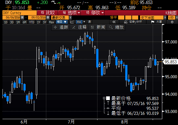Open chart settings gear icon

click(x=172, y=22)
